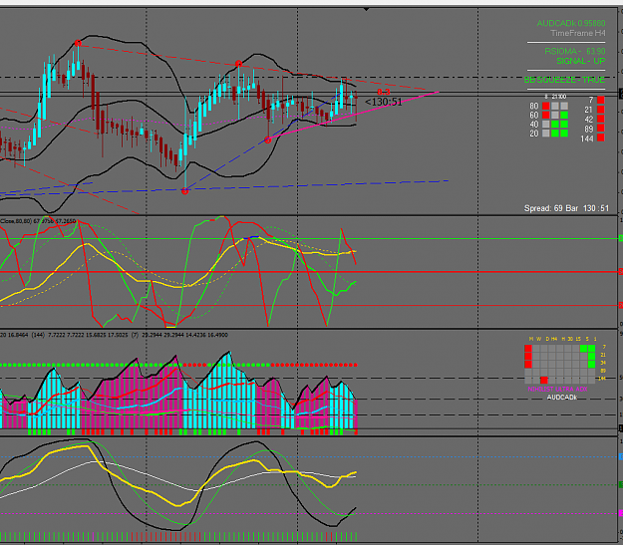The image size is (623, 545).
Task: Click the lone green cell in row 60 of the RSIOMA grid
Action: (564, 115)
